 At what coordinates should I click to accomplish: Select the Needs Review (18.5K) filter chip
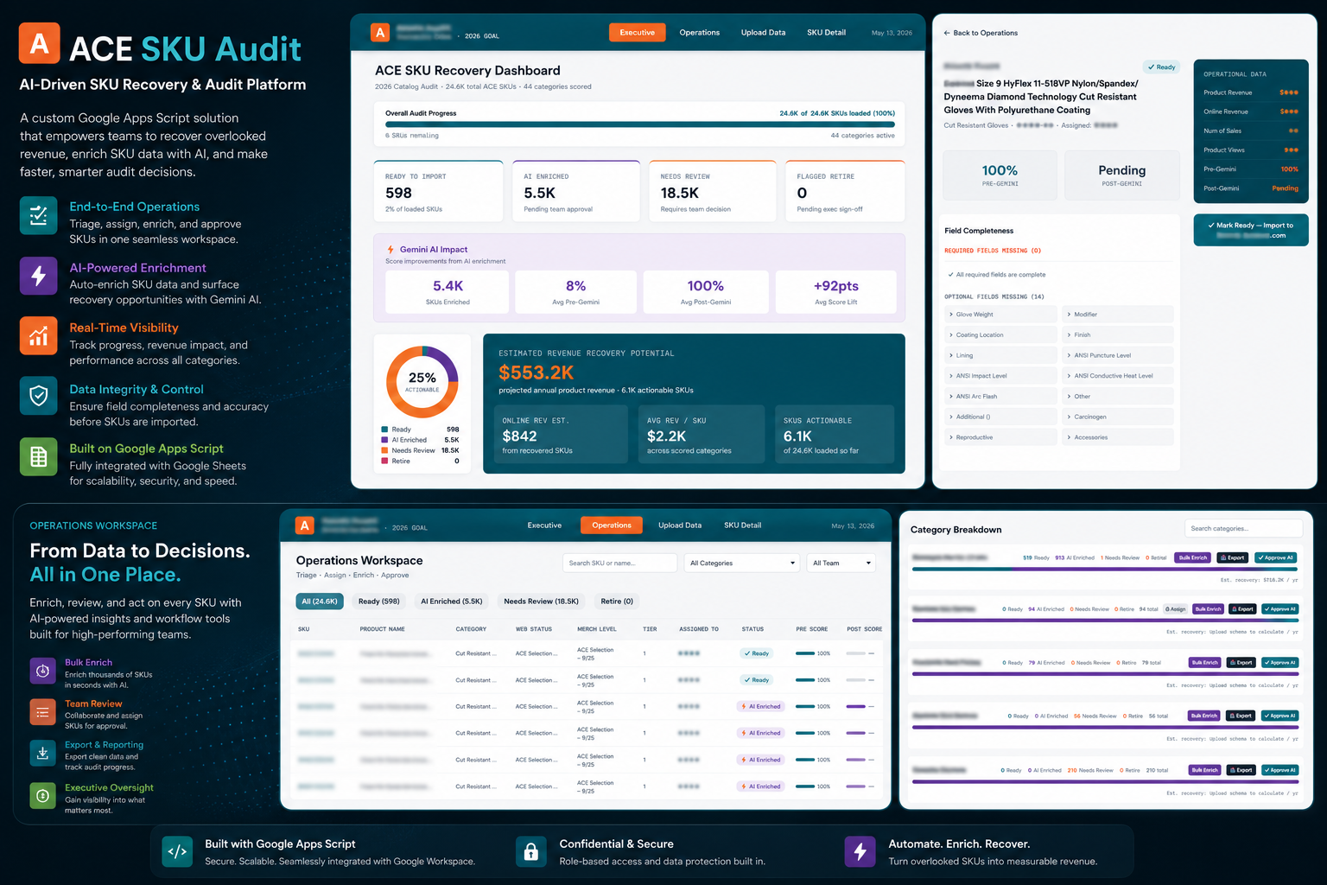coord(542,601)
